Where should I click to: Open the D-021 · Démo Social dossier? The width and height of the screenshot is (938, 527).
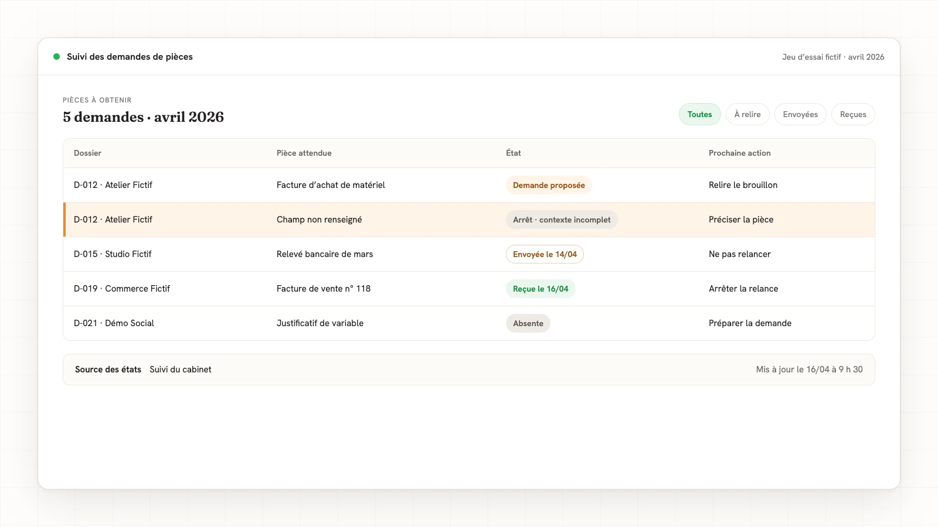(x=114, y=323)
